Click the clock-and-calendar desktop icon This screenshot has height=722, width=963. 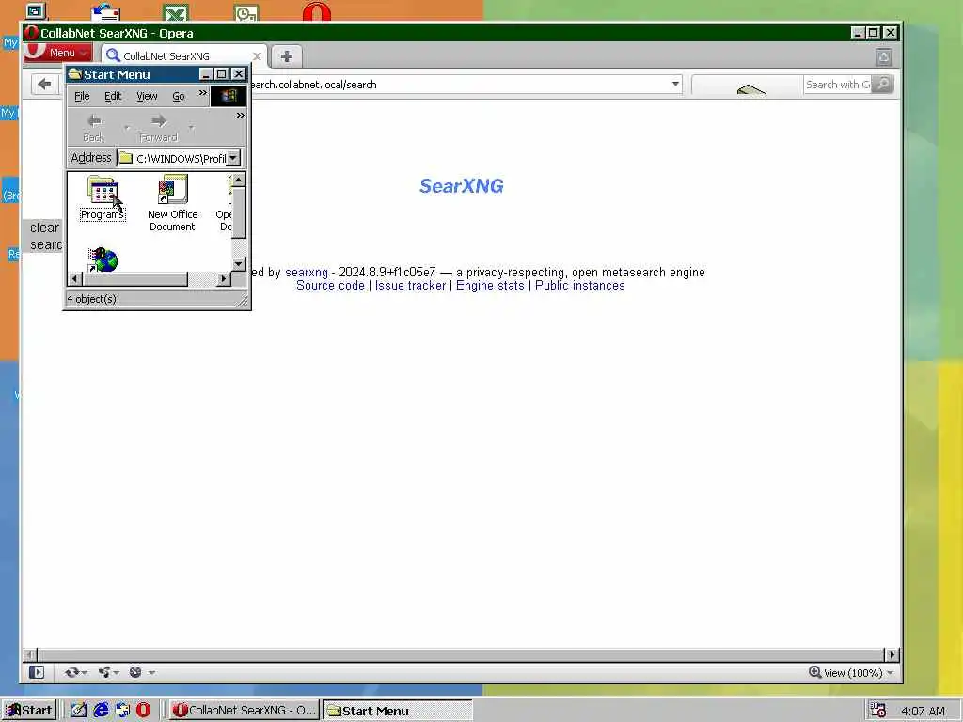(x=246, y=13)
